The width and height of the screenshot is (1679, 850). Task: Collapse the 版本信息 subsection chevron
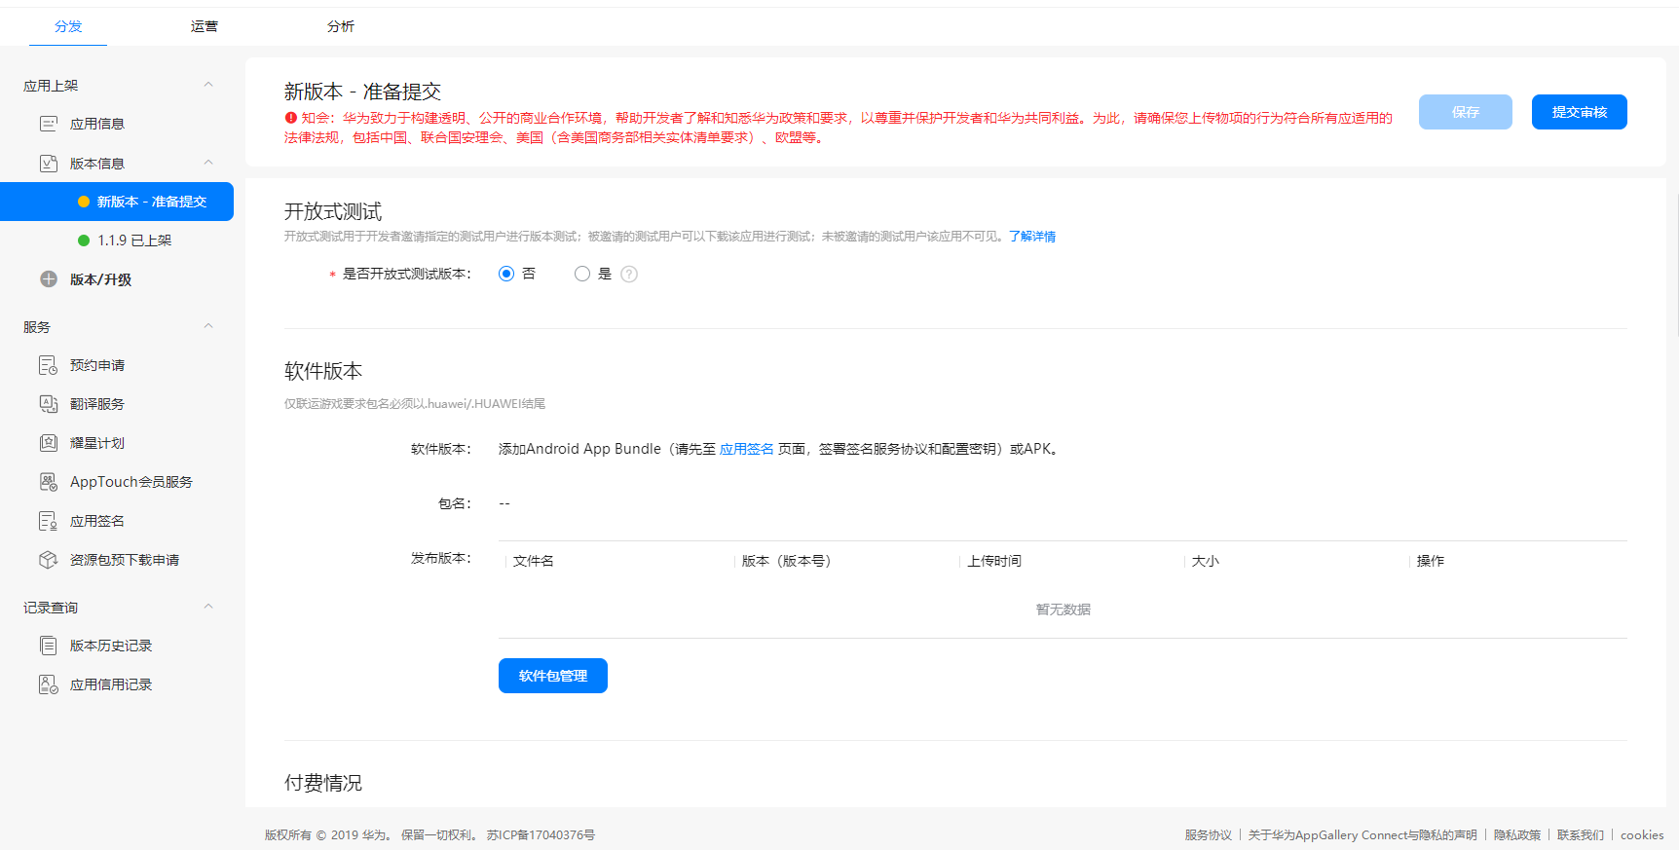[208, 163]
